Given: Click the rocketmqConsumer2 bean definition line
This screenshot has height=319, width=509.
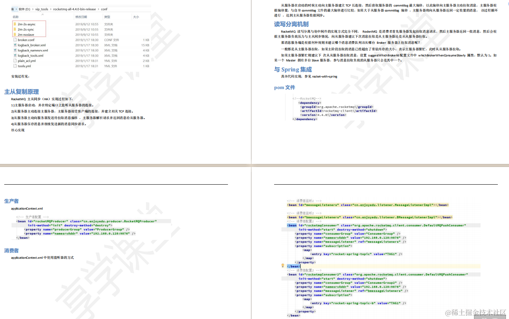Looking at the screenshot, I should [378, 274].
